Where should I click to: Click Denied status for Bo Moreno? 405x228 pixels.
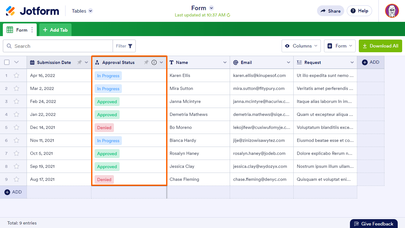(104, 128)
